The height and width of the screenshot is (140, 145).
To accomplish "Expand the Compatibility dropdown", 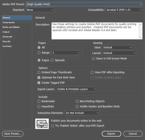I will click(x=124, y=10).
